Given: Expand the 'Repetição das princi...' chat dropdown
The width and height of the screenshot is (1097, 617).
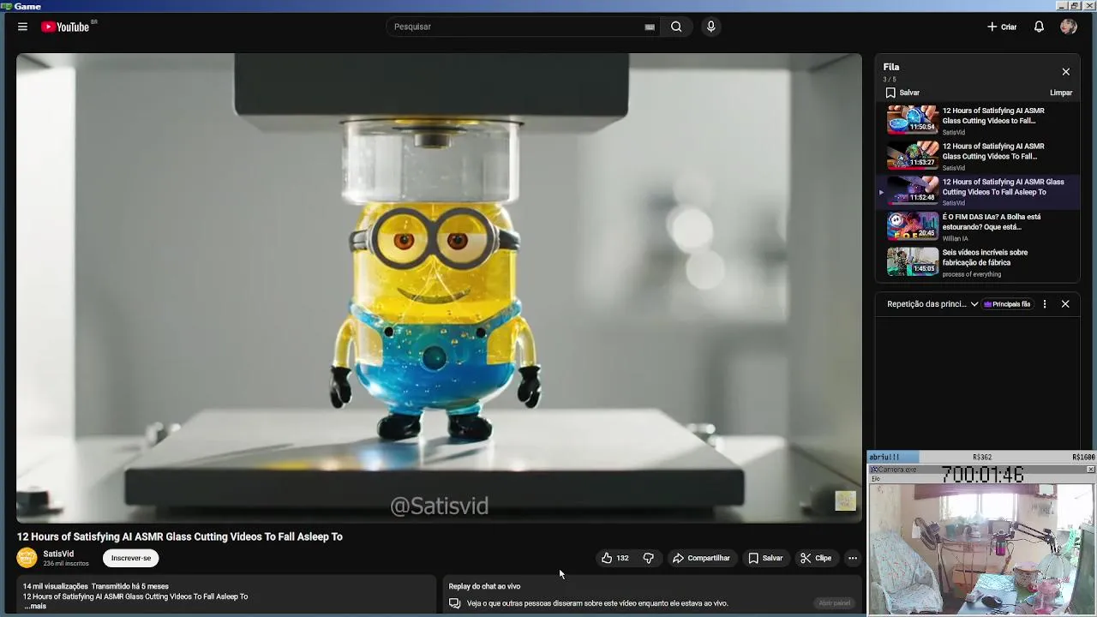Looking at the screenshot, I should click(932, 304).
